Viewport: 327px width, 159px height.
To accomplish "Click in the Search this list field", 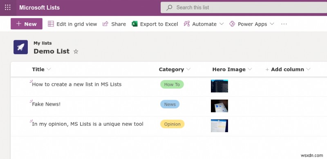I will tap(244, 8).
